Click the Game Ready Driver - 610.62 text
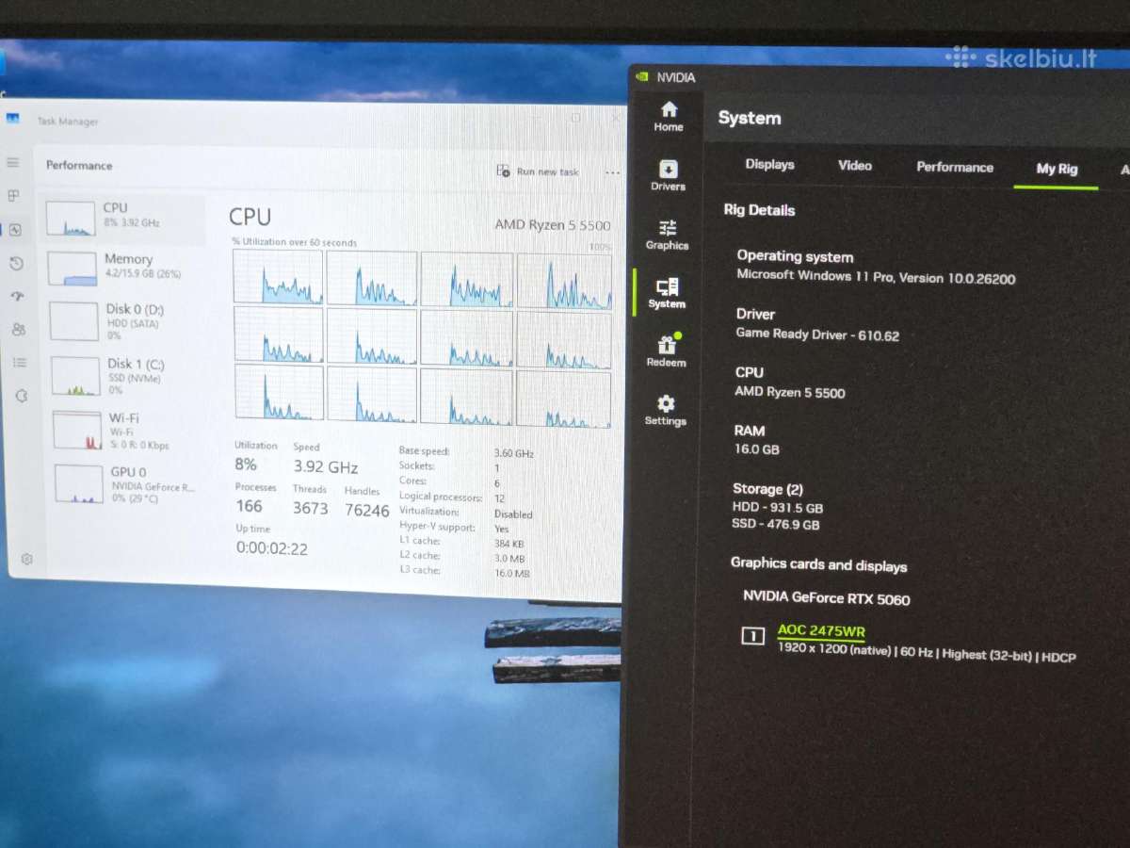The image size is (1130, 848). click(x=817, y=334)
